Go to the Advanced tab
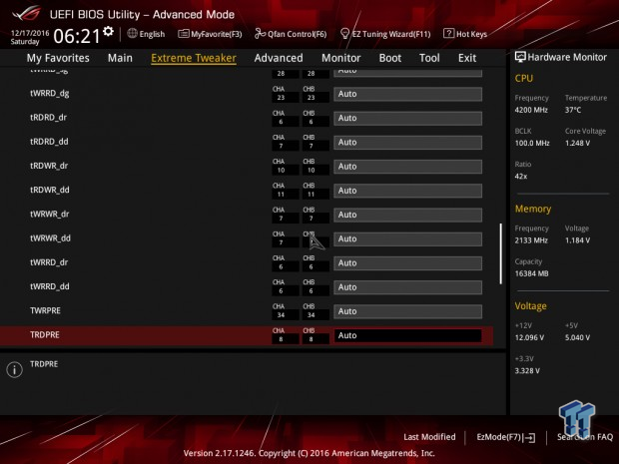 coord(279,58)
